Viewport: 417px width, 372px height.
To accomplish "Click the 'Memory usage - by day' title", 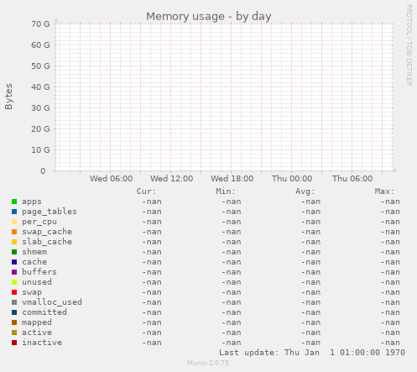I will [209, 17].
